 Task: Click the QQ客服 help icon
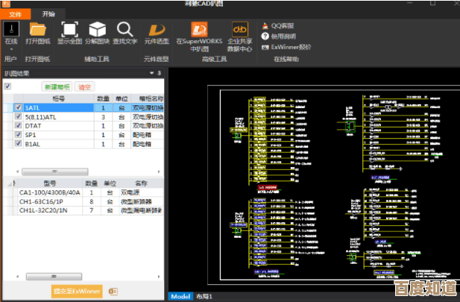[x=265, y=25]
